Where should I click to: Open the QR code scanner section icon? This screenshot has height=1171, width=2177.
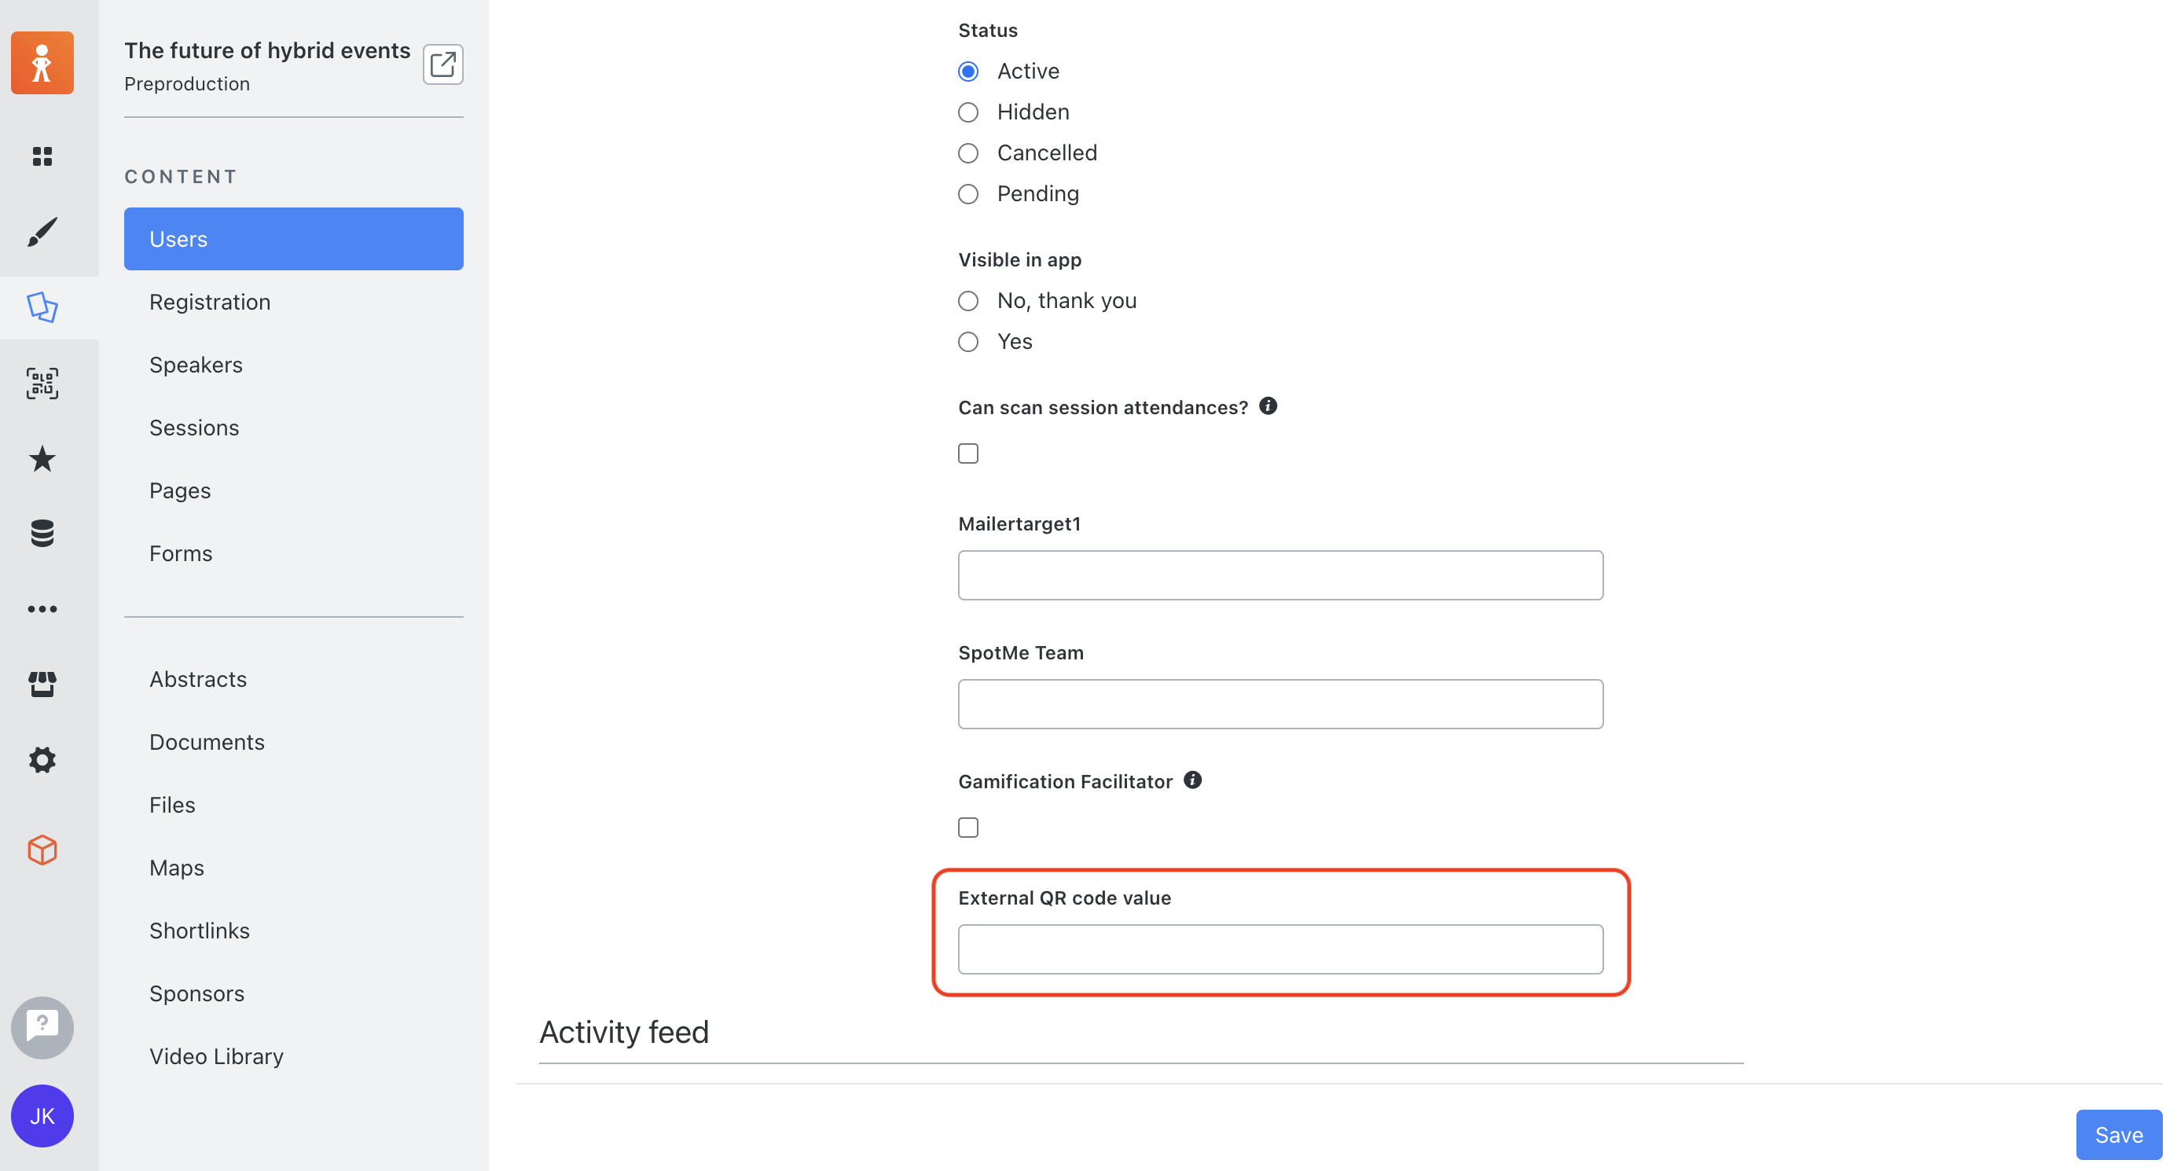click(x=42, y=384)
